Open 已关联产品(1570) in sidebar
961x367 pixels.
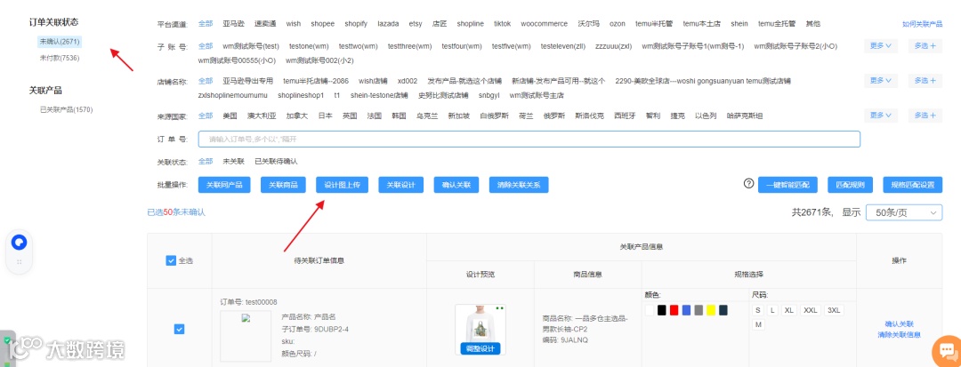coord(66,109)
